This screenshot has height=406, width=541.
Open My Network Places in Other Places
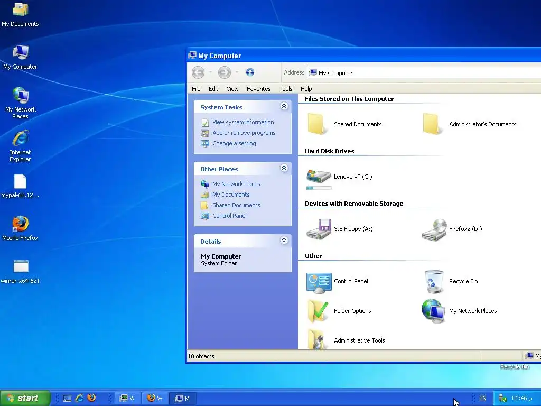(236, 184)
